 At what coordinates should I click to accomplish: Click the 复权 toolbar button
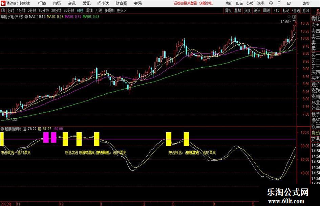click(228, 10)
